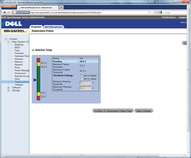Click the new tab plus button
Image resolution: width=191 pixels, height=158 pixels.
point(61,7)
